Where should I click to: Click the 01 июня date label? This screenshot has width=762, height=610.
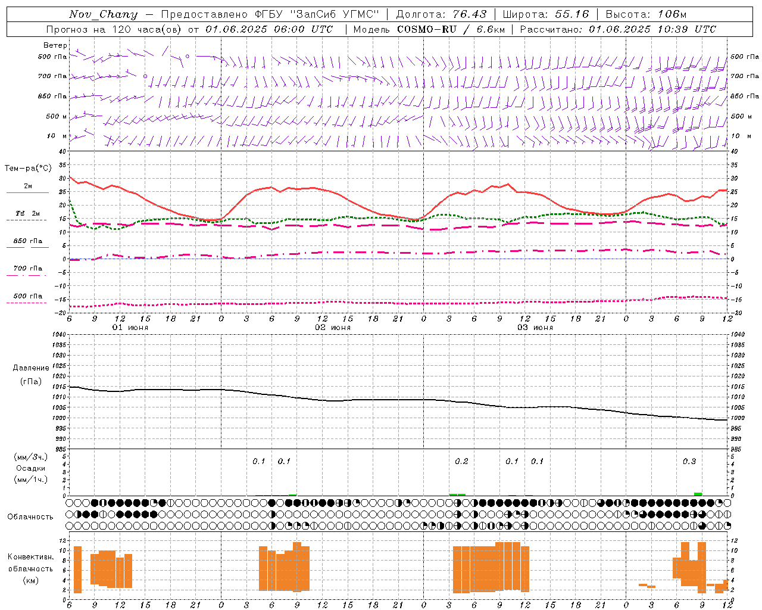[x=130, y=328]
